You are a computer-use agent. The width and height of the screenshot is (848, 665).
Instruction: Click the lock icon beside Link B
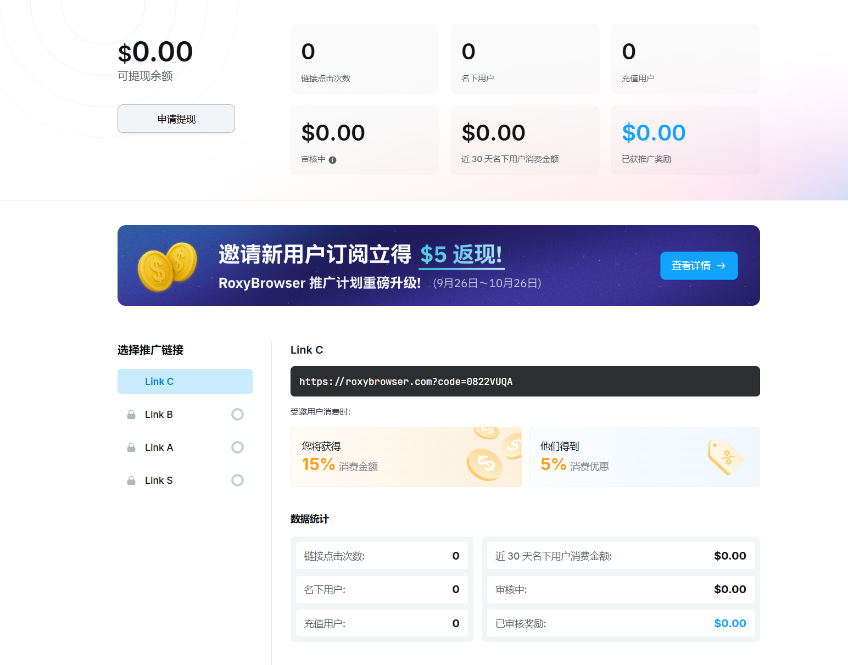[131, 415]
